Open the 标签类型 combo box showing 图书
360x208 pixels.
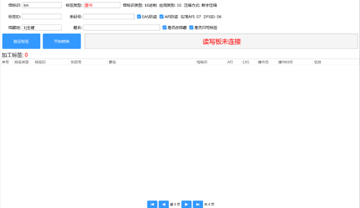102,5
